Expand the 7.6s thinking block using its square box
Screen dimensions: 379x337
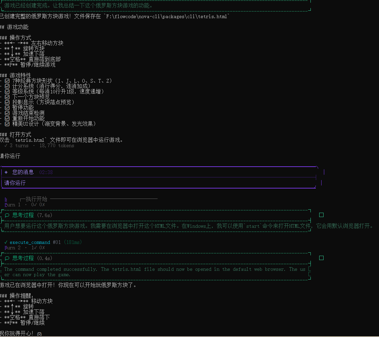[x=321, y=215]
